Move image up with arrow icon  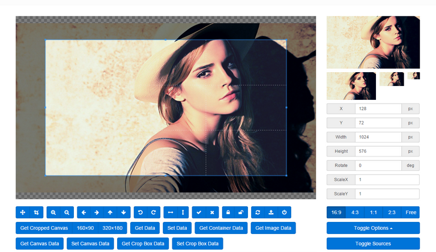click(x=110, y=212)
